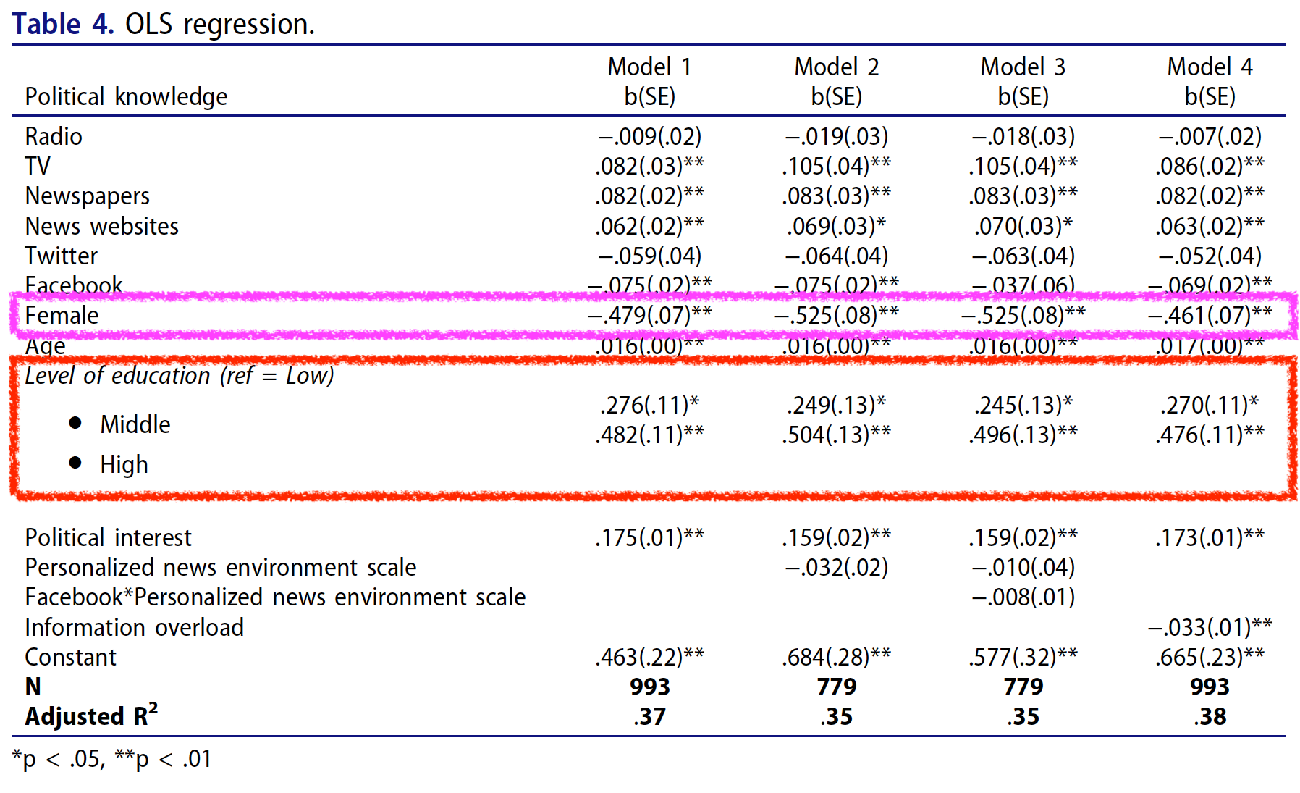Click the "Model 4" column header
The width and height of the screenshot is (1300, 793).
coord(1210,67)
